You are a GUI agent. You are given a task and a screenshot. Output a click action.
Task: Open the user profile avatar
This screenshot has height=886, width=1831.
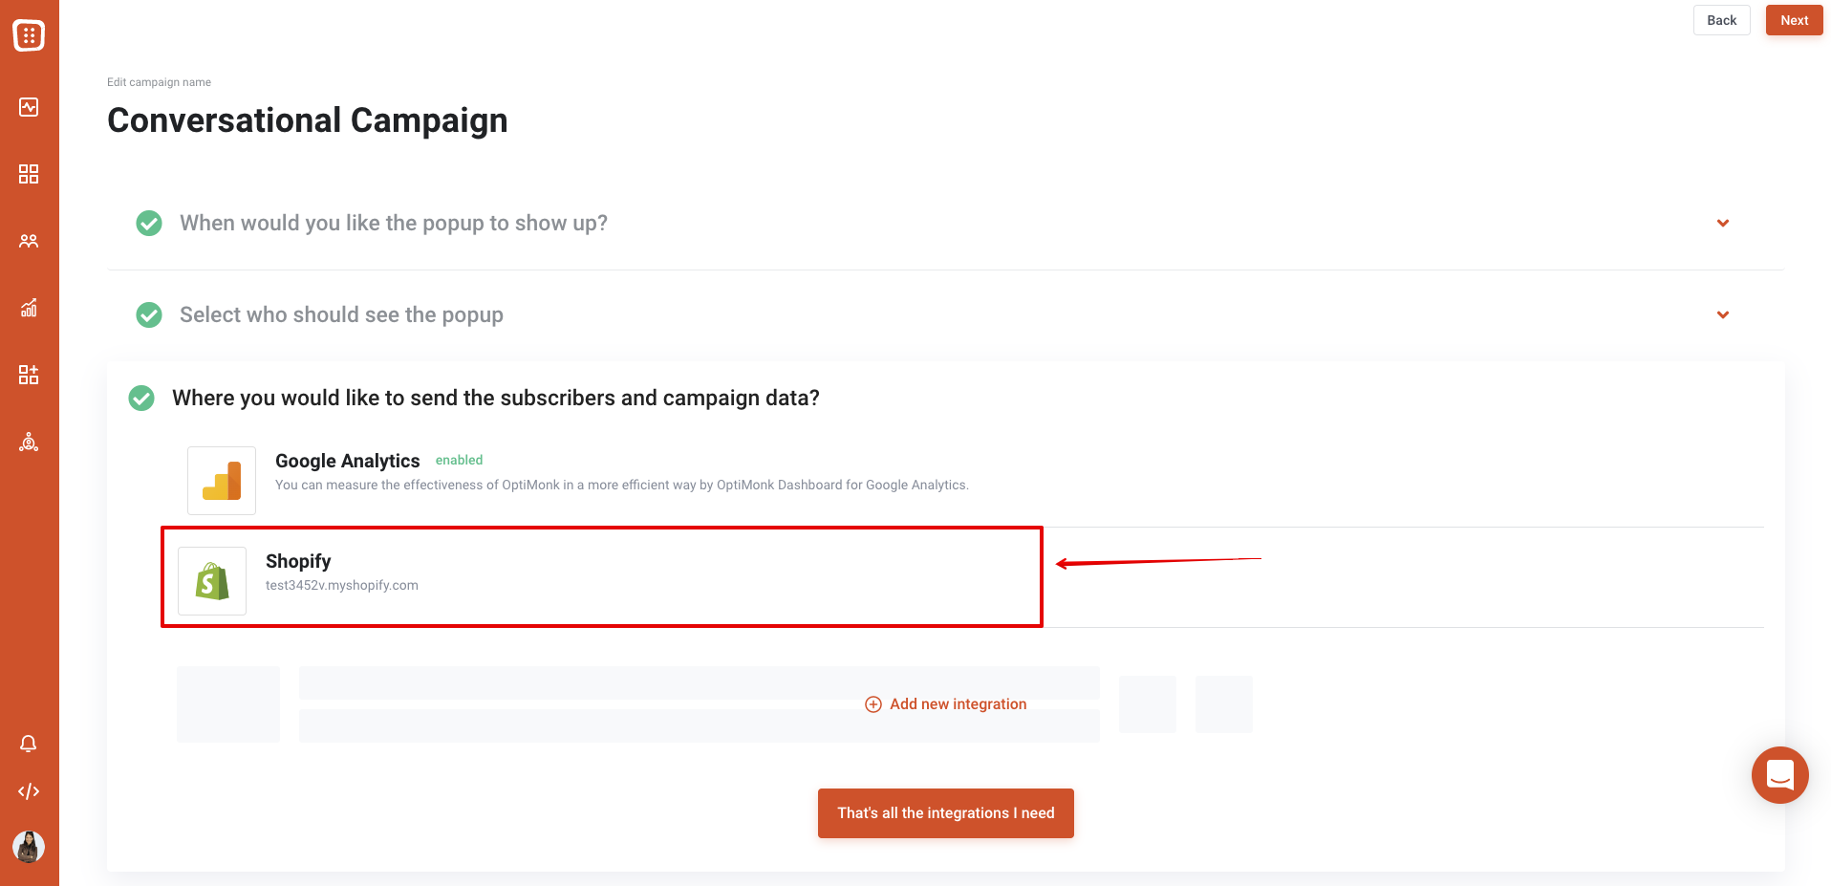tap(29, 847)
